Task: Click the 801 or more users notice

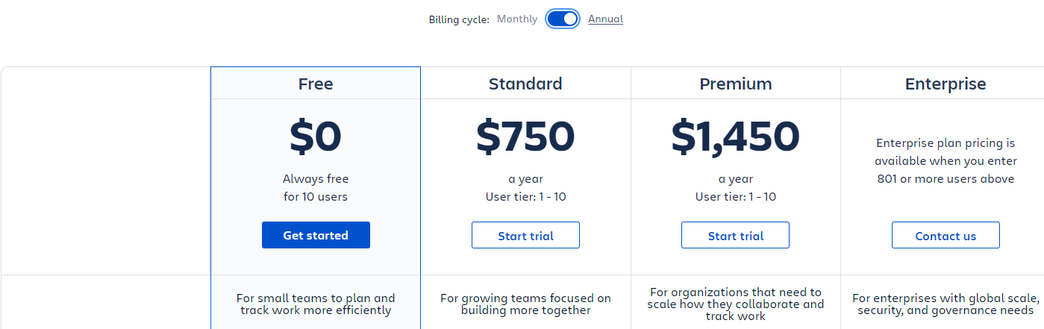Action: (x=945, y=160)
